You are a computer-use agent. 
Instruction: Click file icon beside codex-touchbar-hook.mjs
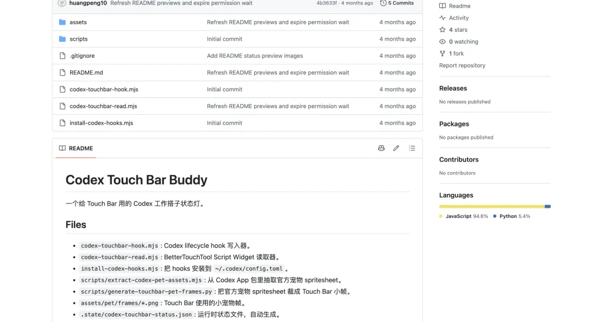62,90
